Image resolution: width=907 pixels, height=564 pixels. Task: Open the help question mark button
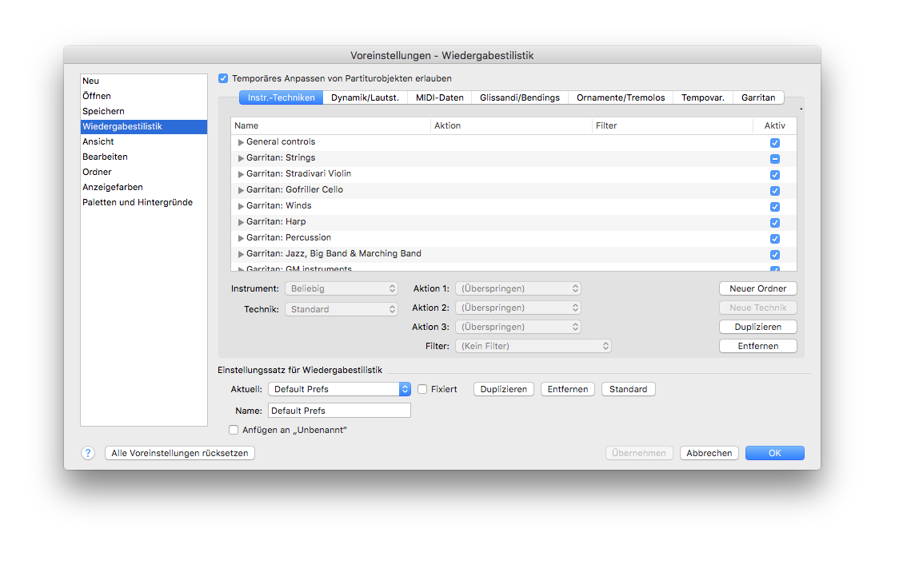pos(87,453)
